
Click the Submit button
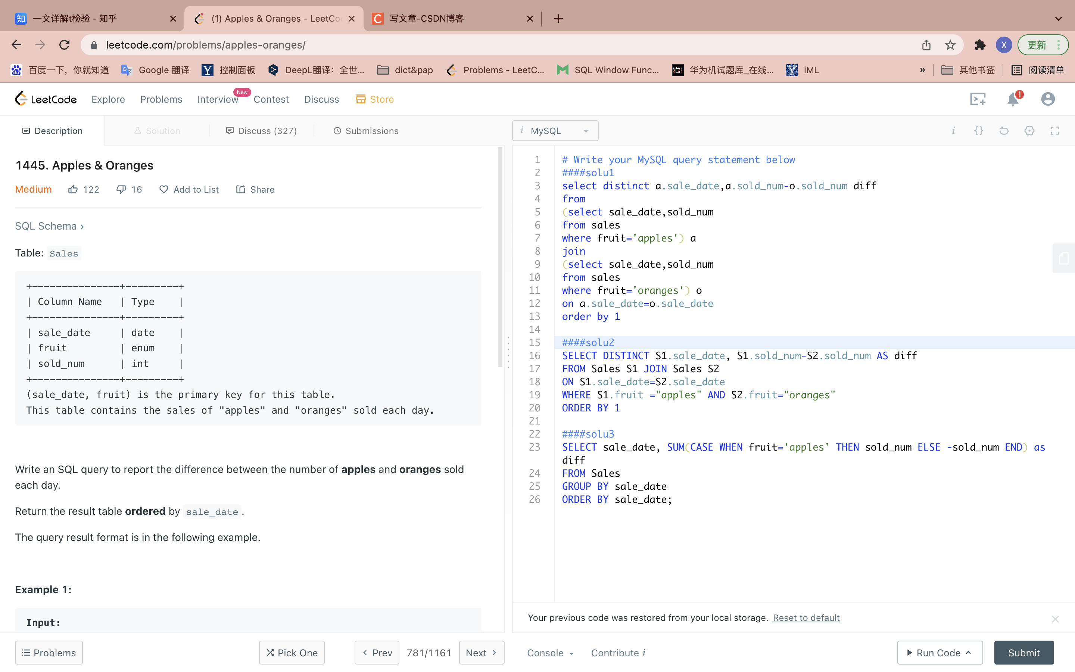click(x=1023, y=653)
